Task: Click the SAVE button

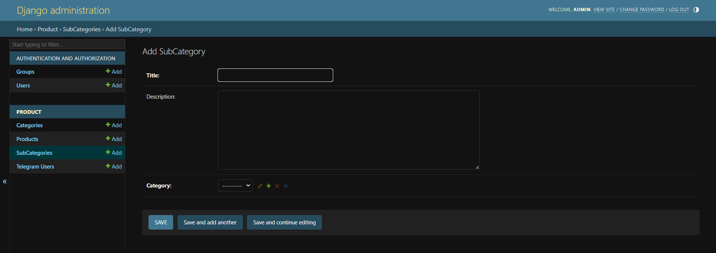Action: coord(161,222)
